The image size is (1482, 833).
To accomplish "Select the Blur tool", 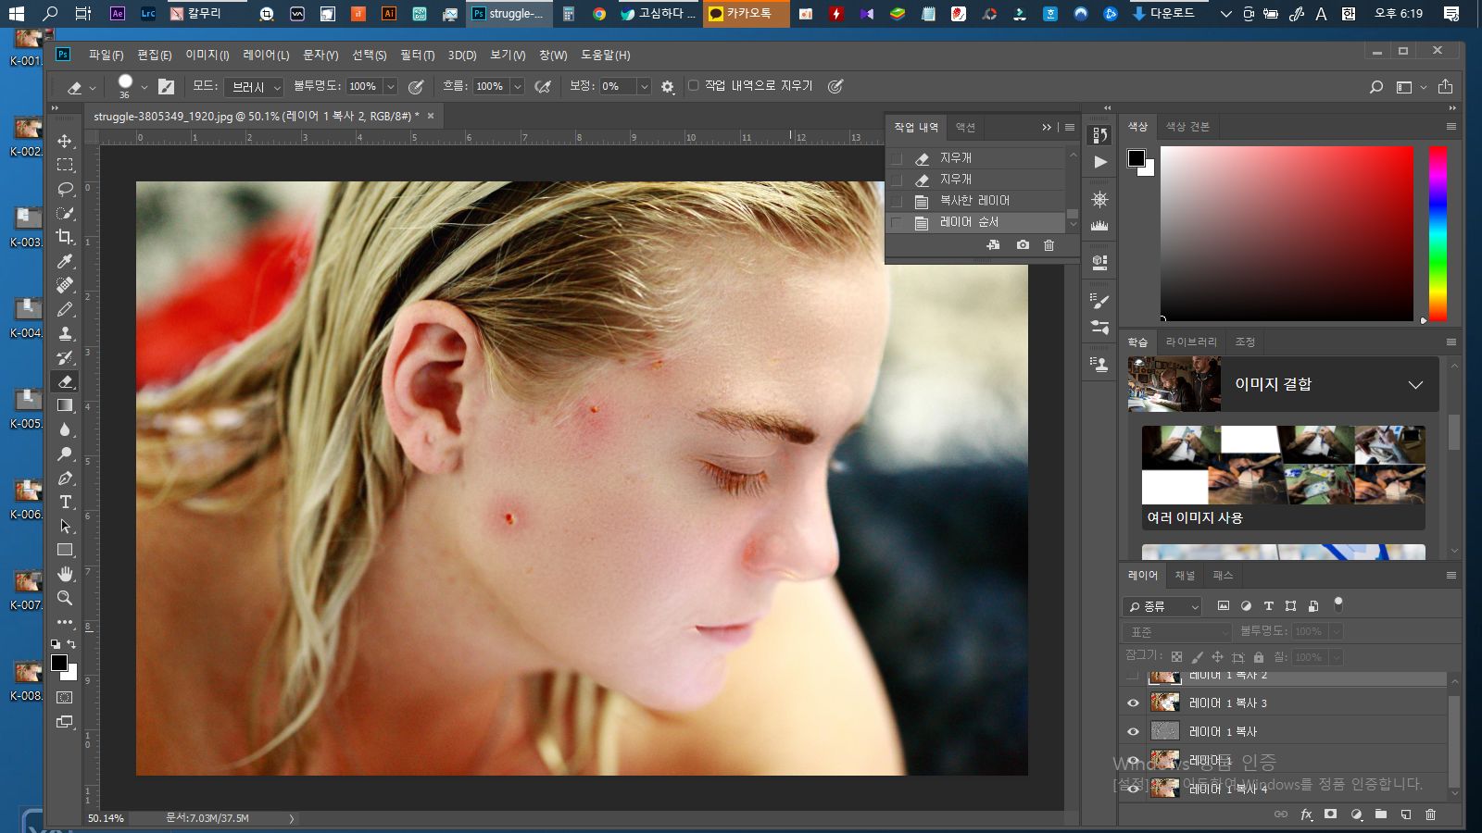I will click(65, 429).
